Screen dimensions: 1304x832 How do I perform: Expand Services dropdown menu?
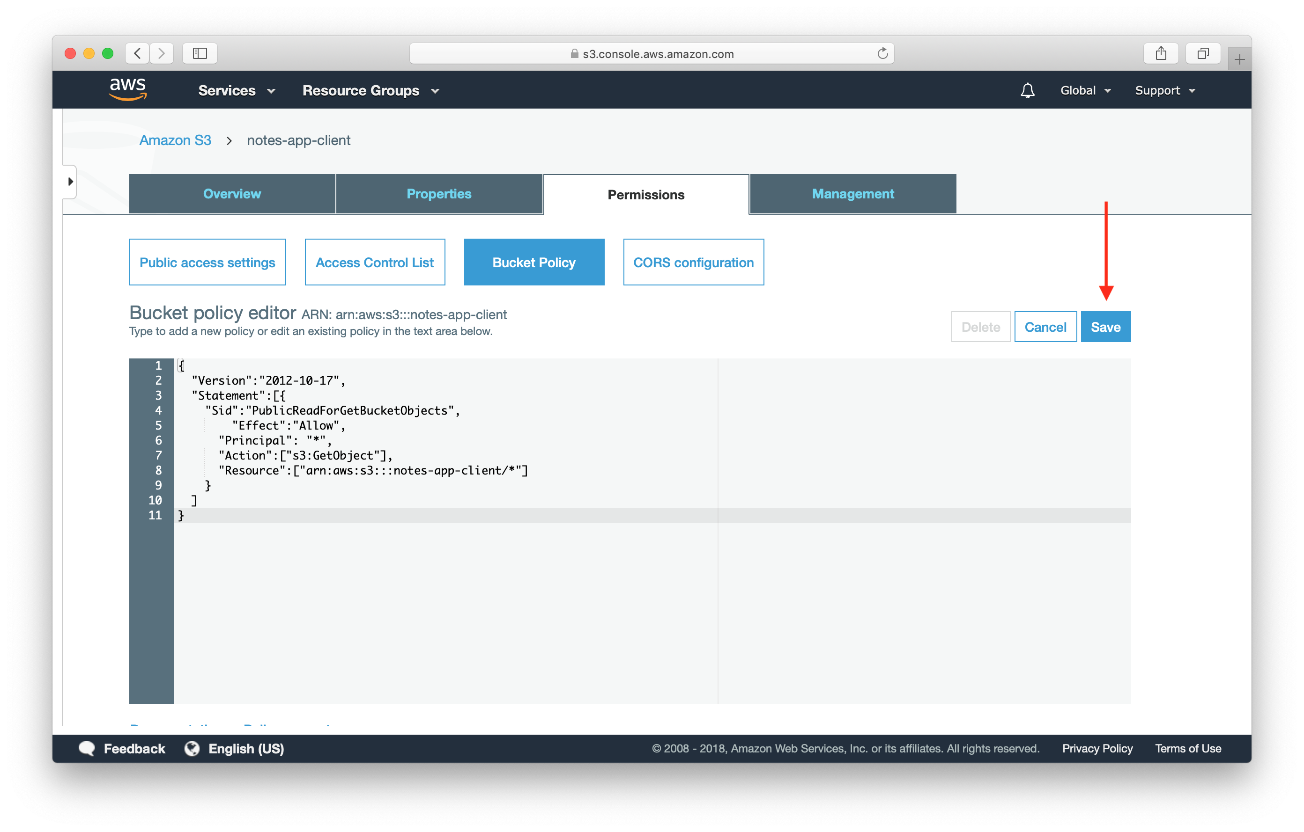pos(235,91)
